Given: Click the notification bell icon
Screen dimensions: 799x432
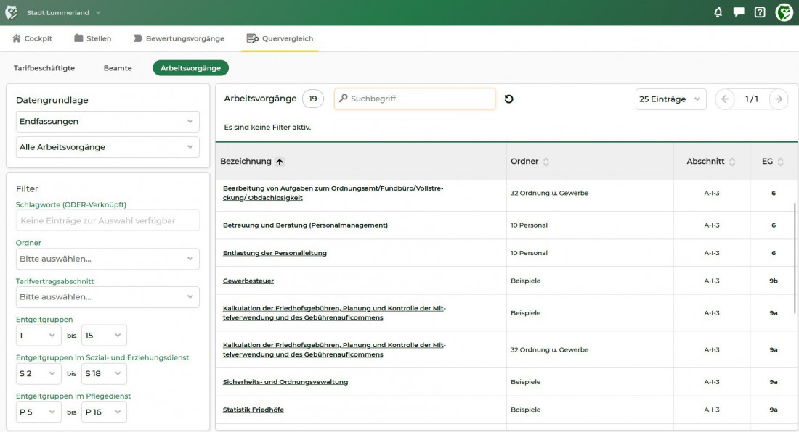Looking at the screenshot, I should click(718, 12).
